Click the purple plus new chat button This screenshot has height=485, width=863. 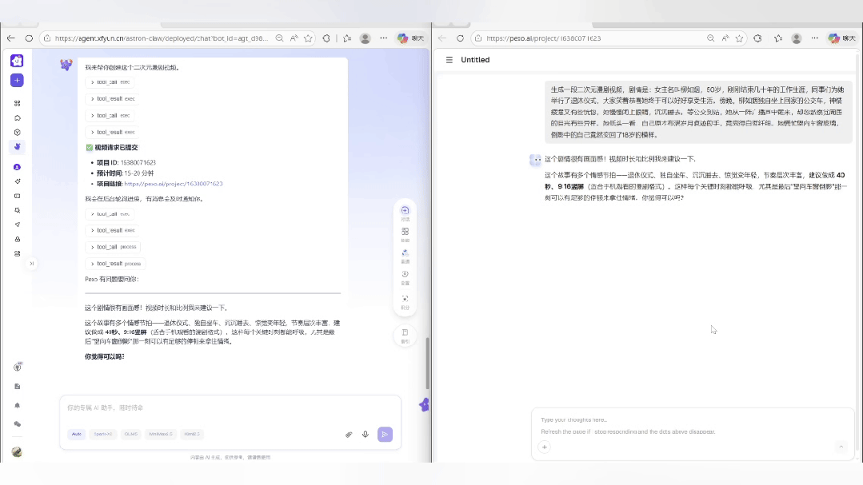[17, 81]
